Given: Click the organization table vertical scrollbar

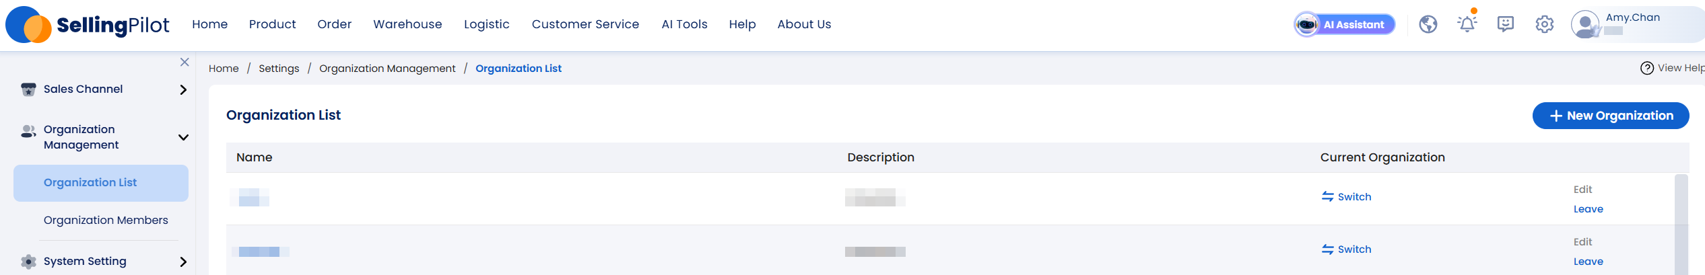Looking at the screenshot, I should point(1681,224).
